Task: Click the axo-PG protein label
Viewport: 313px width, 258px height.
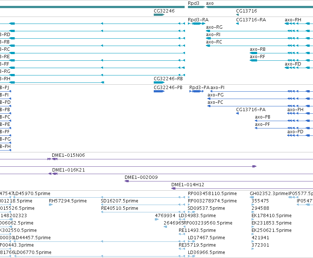Action: click(216, 95)
